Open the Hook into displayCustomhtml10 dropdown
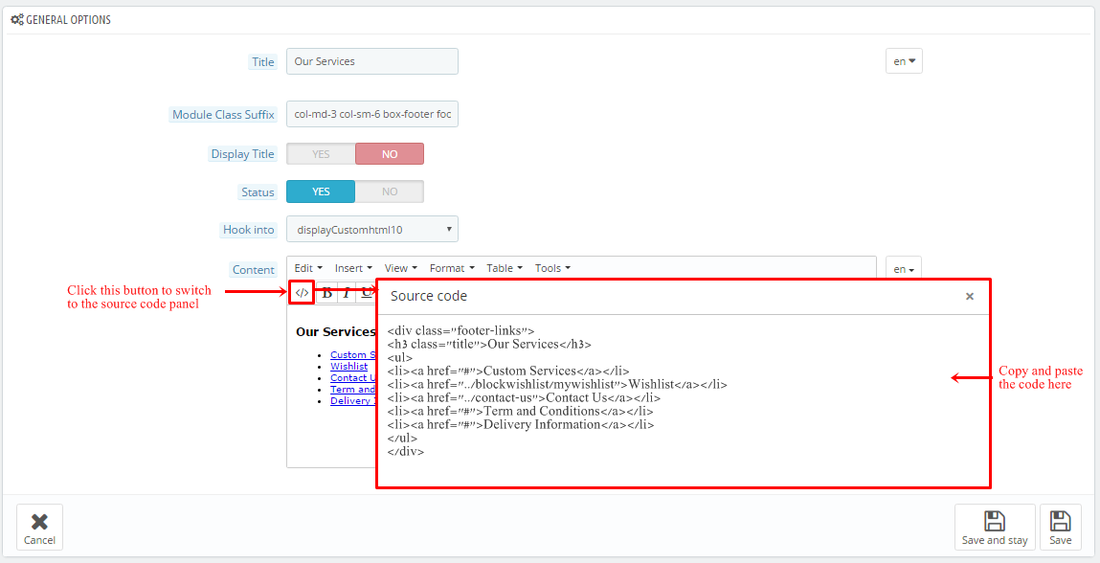 coord(371,230)
